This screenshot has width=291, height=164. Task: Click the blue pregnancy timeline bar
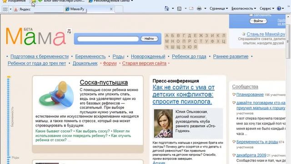tap(8, 121)
